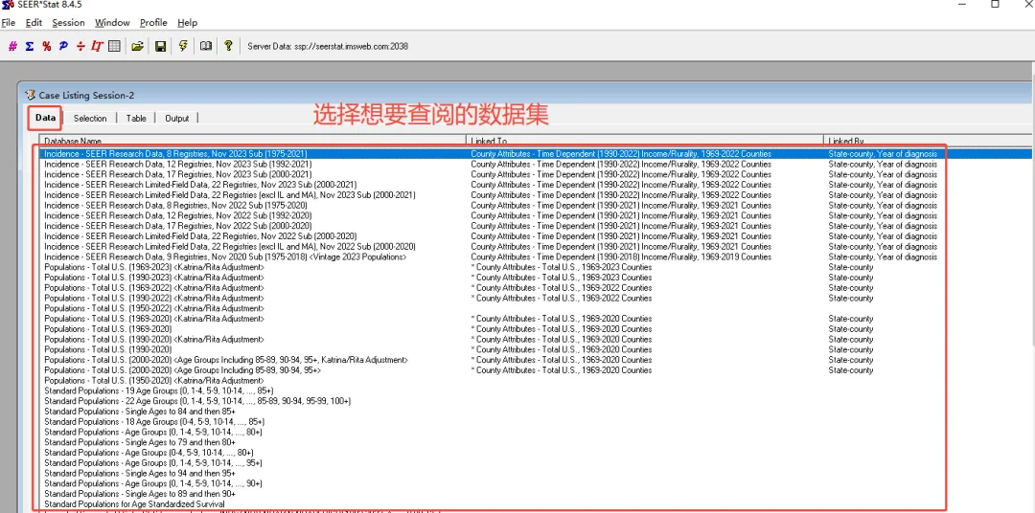Select Standard Populations for Age Standardized Survival
The height and width of the screenshot is (513, 1035).
(x=134, y=503)
